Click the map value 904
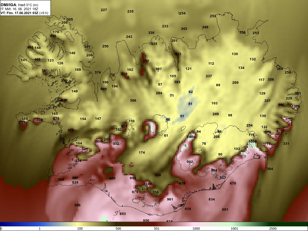This screenshot has height=231, width=308. [99, 141]
